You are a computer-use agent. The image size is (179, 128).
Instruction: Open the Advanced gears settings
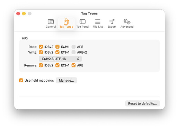[x=127, y=24]
